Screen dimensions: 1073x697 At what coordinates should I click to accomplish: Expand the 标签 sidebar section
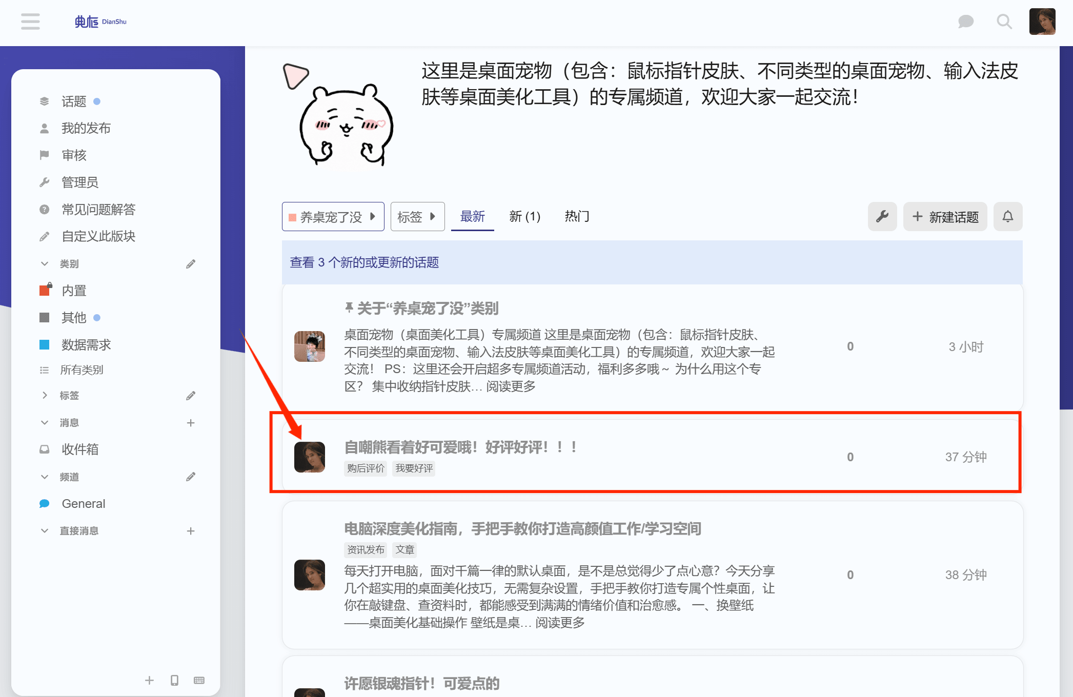(x=45, y=396)
